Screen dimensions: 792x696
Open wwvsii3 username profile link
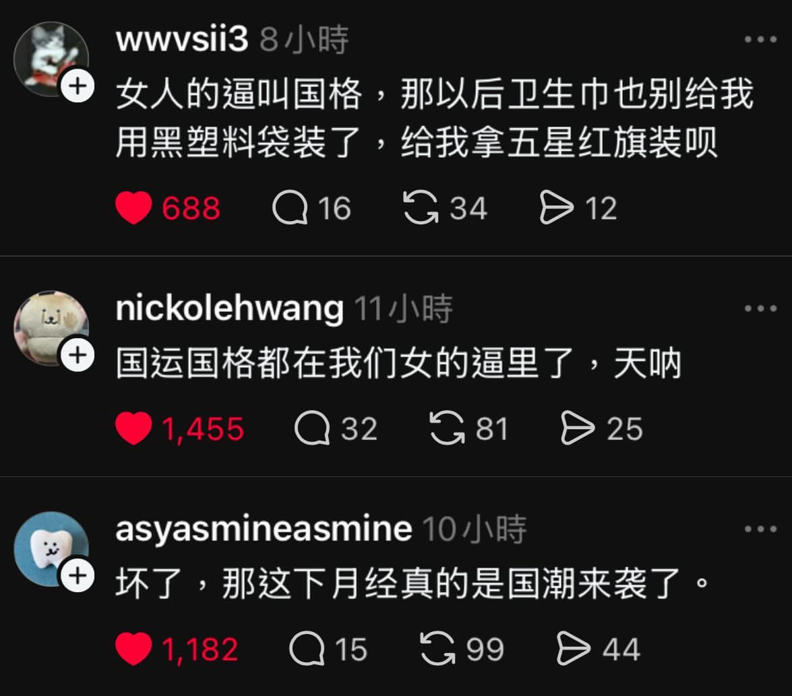[182, 39]
